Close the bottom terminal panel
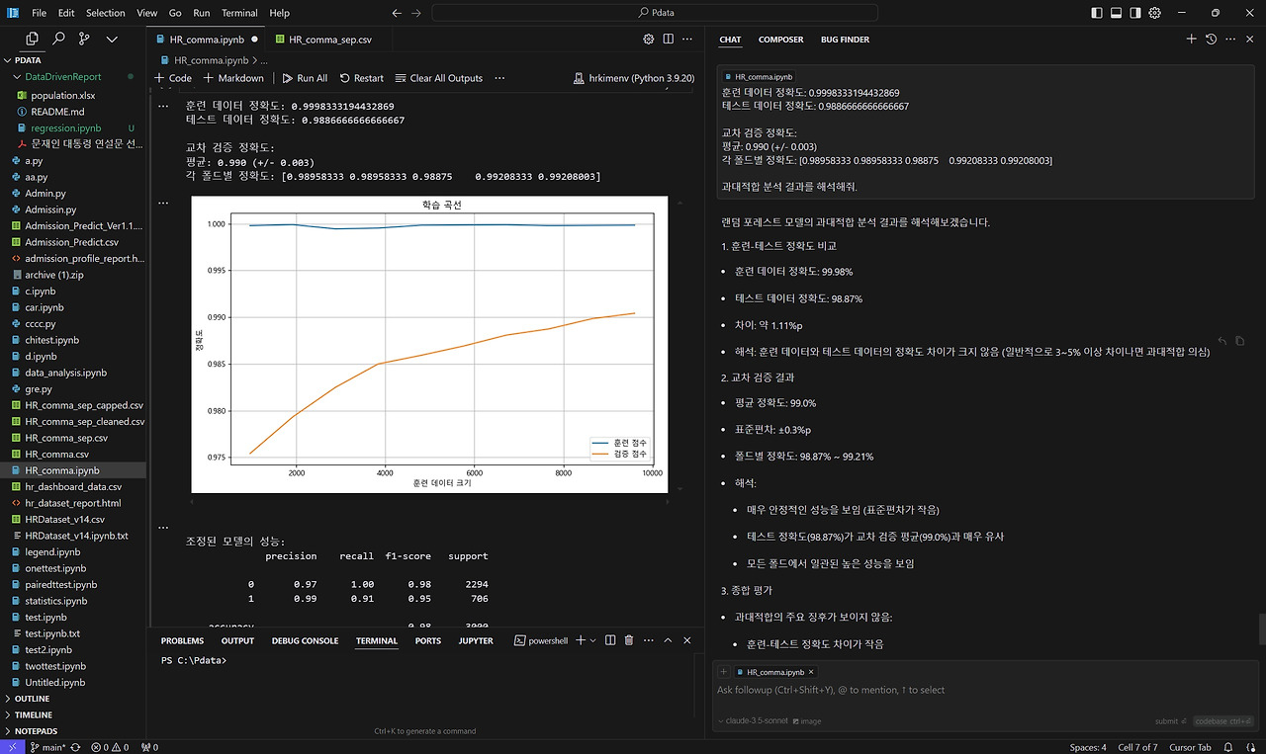 pos(689,640)
